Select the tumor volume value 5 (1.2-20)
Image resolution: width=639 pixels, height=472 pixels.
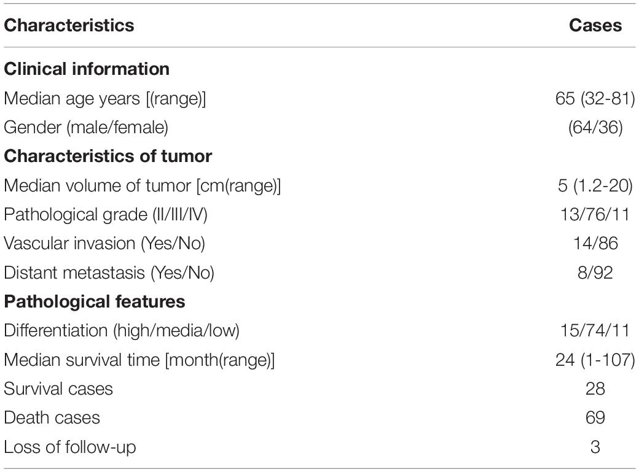click(595, 186)
